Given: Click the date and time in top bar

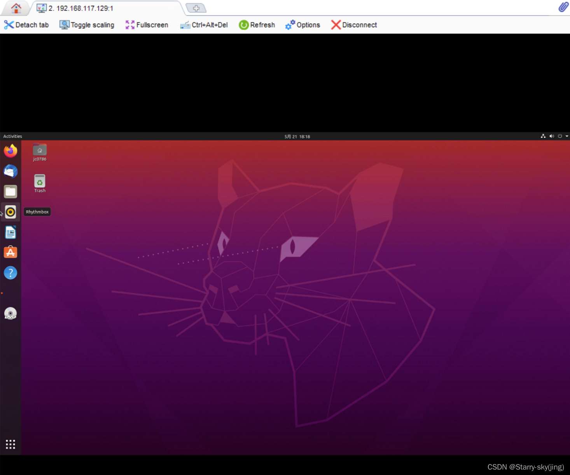Looking at the screenshot, I should click(297, 136).
